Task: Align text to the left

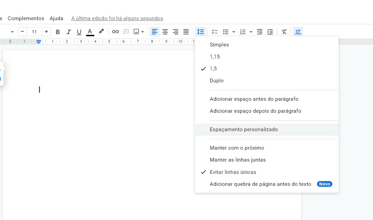Action: 154,32
